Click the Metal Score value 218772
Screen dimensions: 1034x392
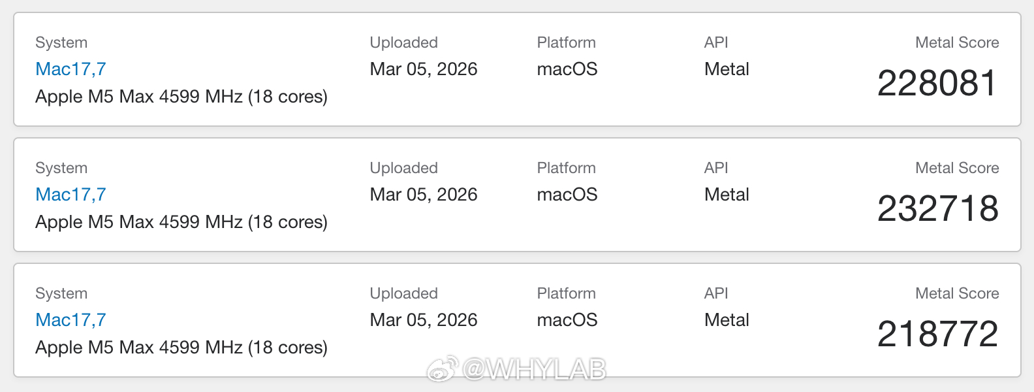coord(937,335)
